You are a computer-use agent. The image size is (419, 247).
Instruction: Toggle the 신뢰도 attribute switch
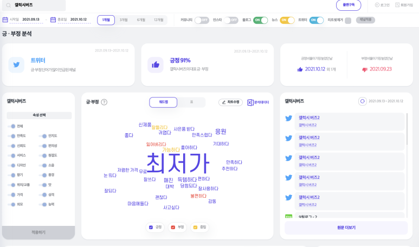(x=11, y=146)
